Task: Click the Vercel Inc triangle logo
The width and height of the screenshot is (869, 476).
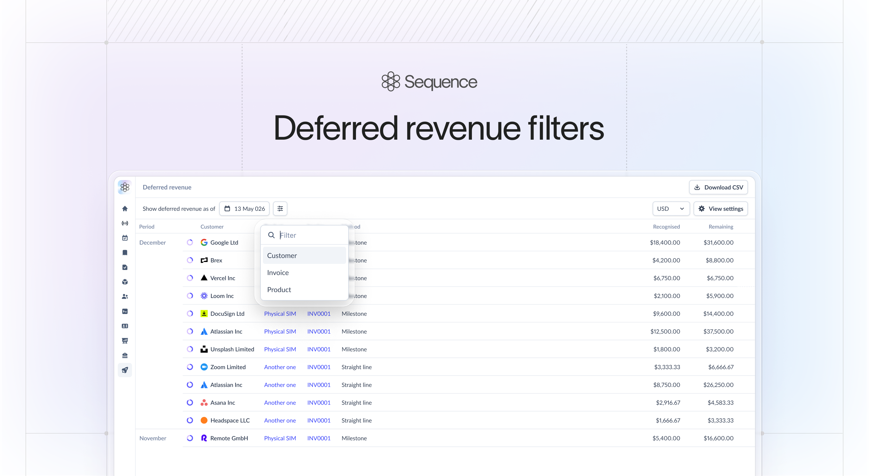Action: click(x=204, y=278)
